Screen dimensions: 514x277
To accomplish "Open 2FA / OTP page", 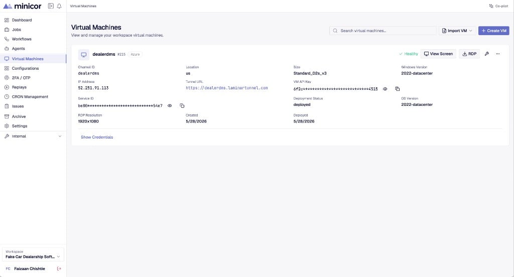I will [x=33, y=78].
